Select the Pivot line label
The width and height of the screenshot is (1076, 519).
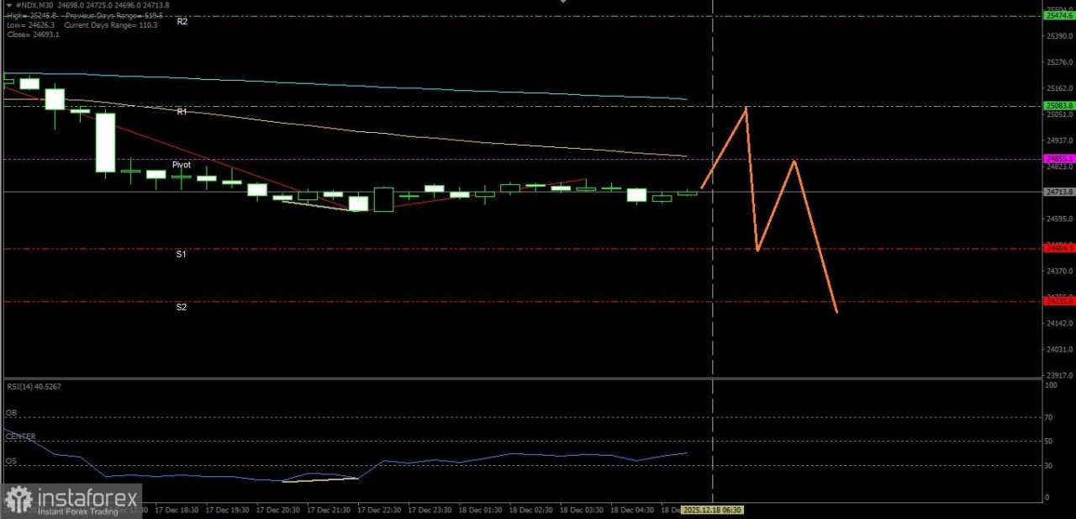coord(181,165)
